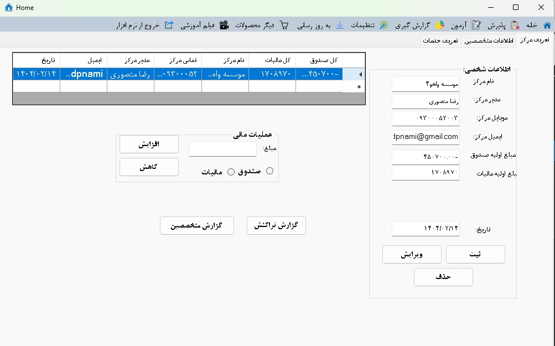555x346 pixels.
Task: Click the ایمیل مرکز email text field
Action: click(x=425, y=136)
